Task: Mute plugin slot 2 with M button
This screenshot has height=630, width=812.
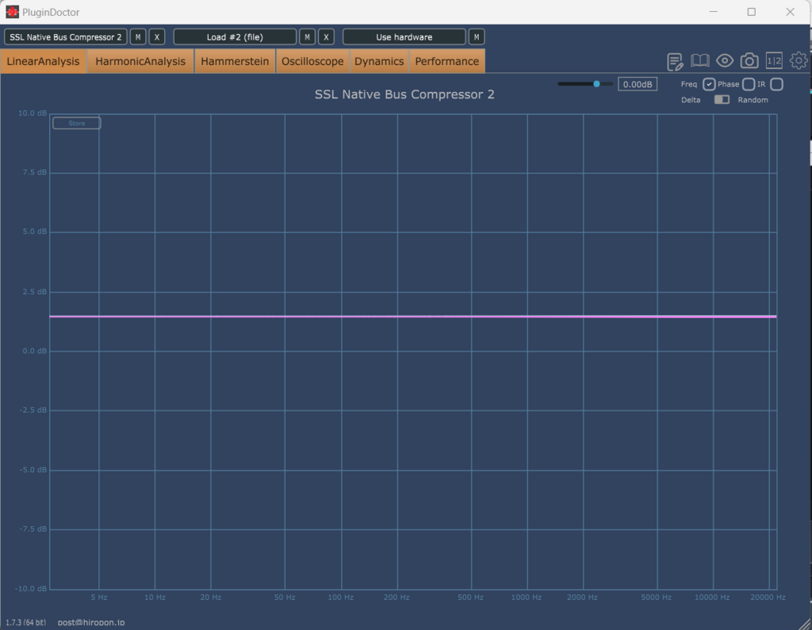Action: point(307,36)
